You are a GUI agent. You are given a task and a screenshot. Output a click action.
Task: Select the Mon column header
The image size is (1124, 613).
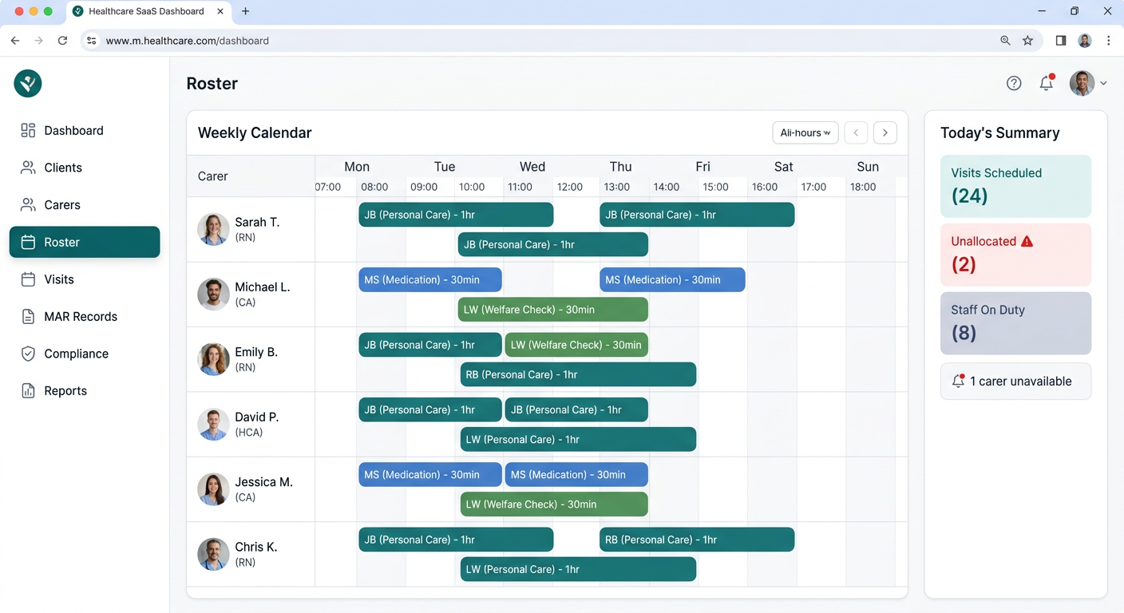coord(357,167)
